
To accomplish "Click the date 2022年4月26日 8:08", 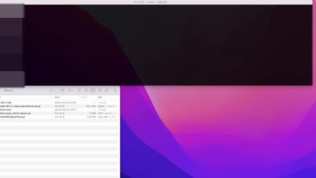I will tap(65, 103).
